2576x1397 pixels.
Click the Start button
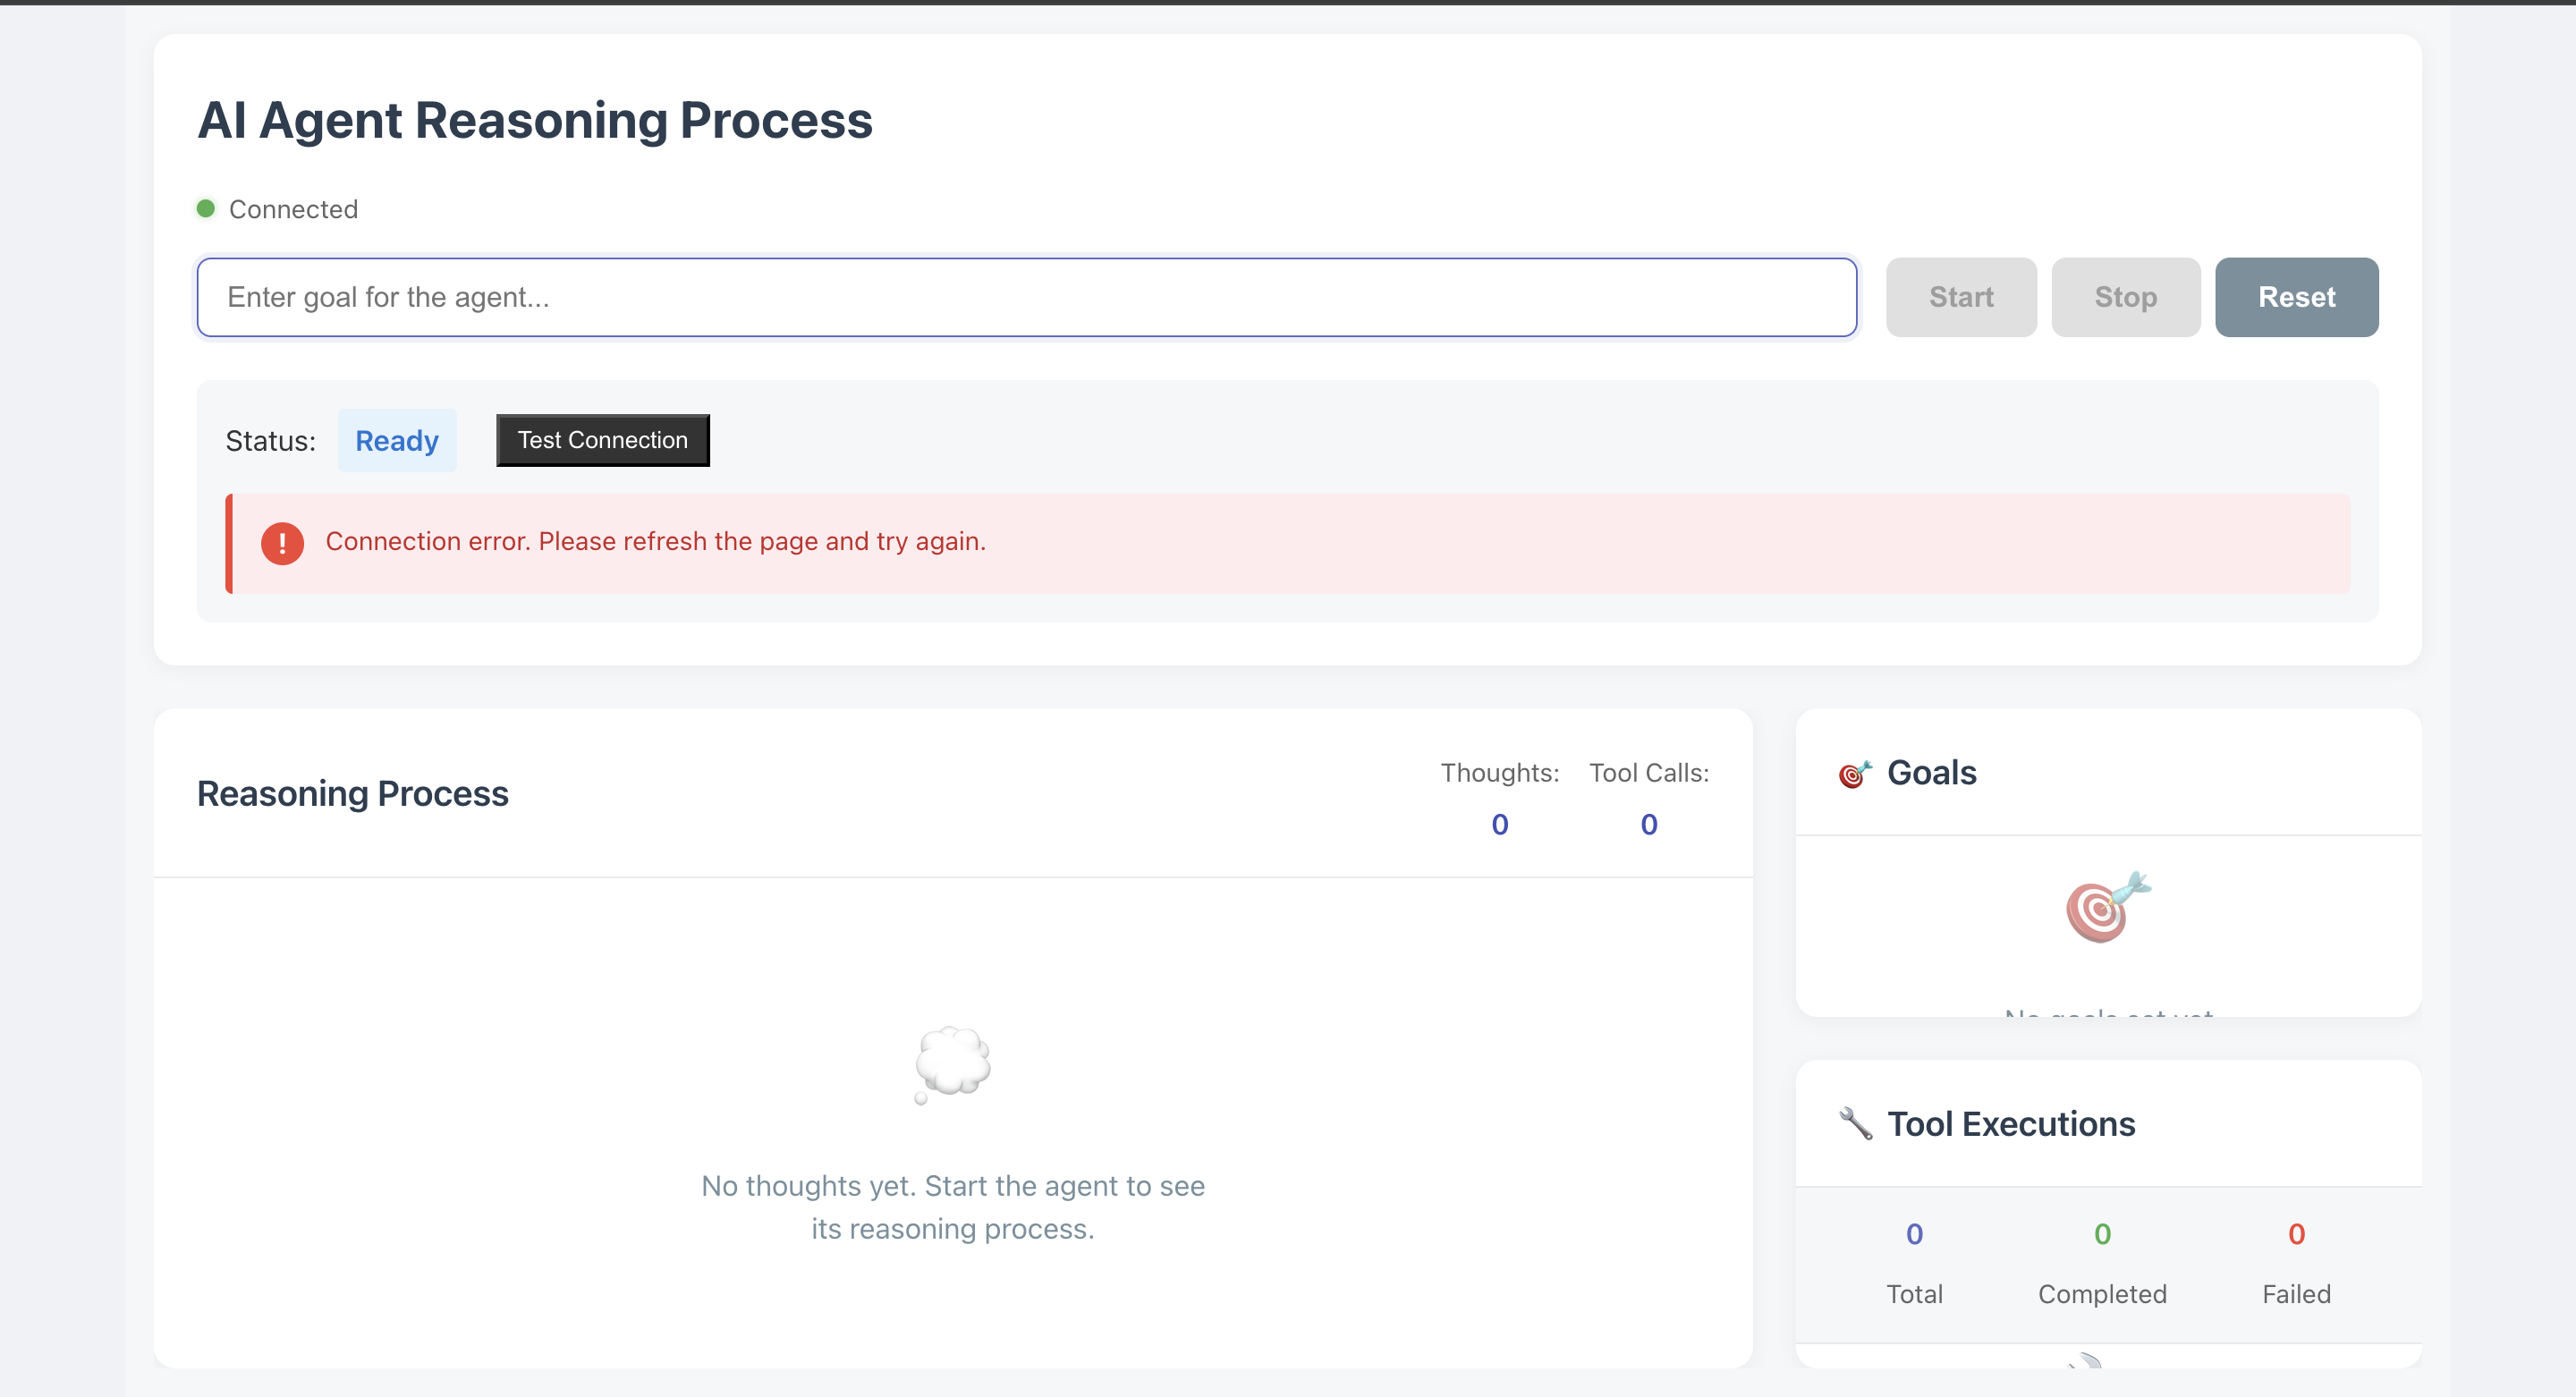point(1961,297)
